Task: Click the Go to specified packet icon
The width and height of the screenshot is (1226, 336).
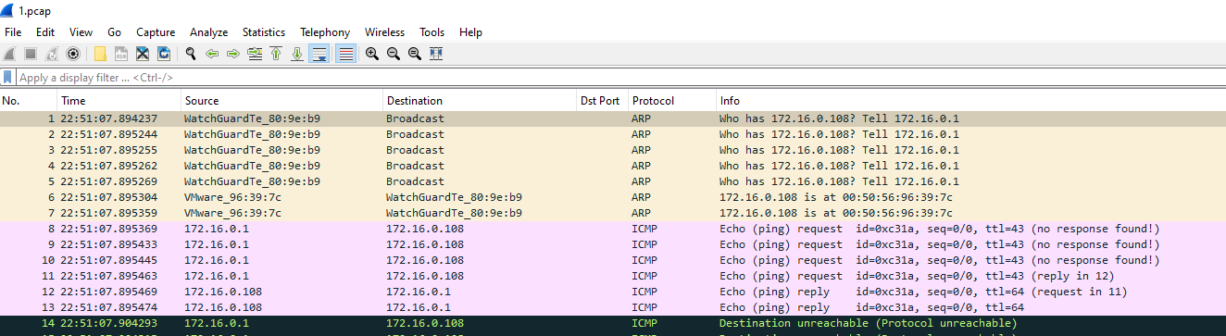Action: (255, 54)
